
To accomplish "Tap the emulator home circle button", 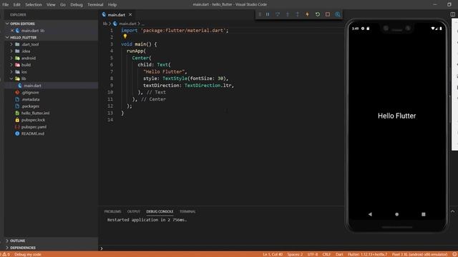I will click(x=396, y=214).
